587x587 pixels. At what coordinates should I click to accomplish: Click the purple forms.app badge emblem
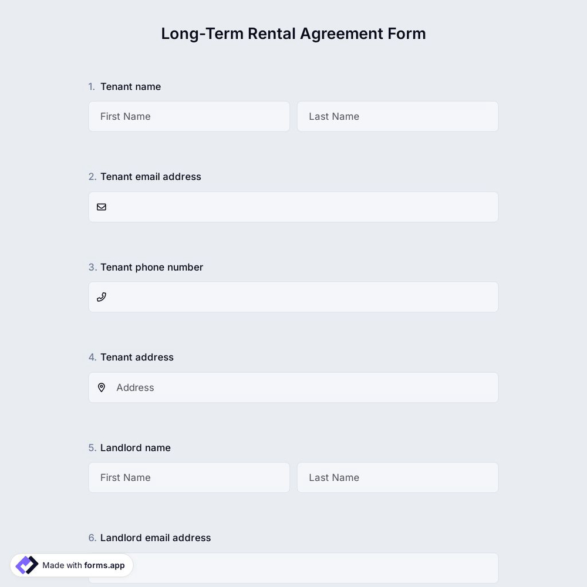(x=26, y=564)
